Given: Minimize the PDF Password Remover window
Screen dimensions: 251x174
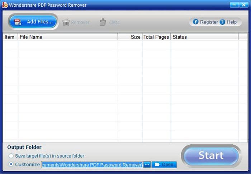Looking at the screenshot, I should pos(234,5).
